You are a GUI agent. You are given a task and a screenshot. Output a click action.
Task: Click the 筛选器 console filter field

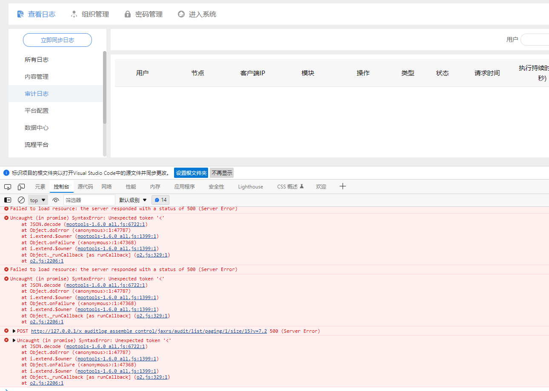click(89, 200)
